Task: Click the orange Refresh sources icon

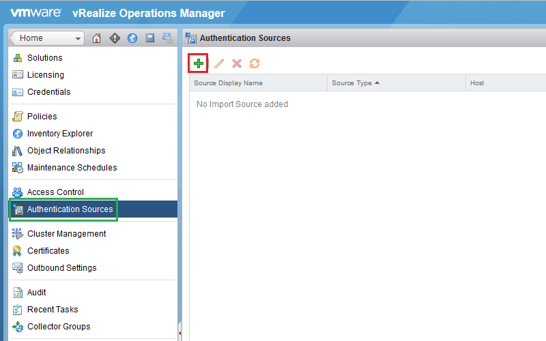Action: pos(255,63)
